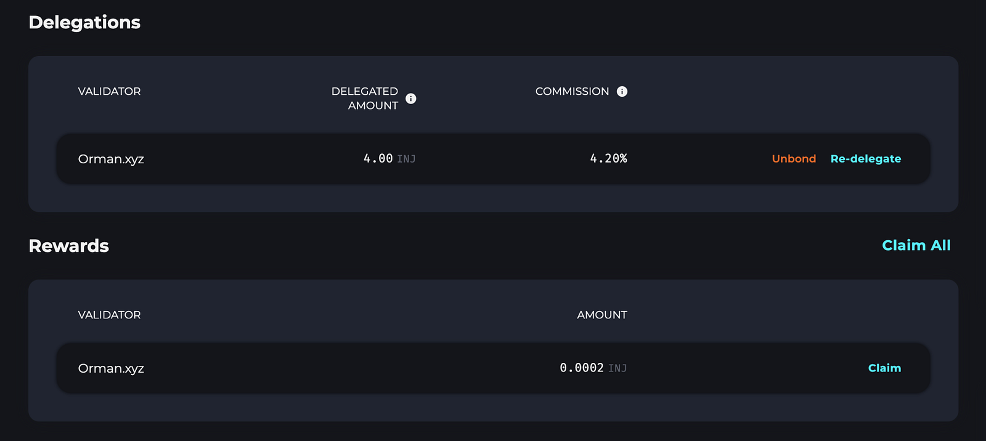Select Orman.xyz in the Rewards table

[x=111, y=368]
